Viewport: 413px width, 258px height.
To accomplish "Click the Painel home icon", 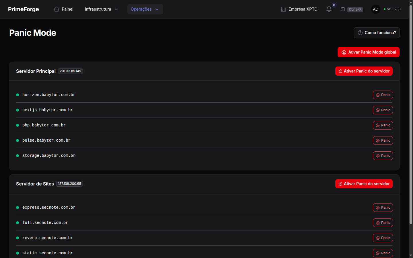I will tap(57, 9).
